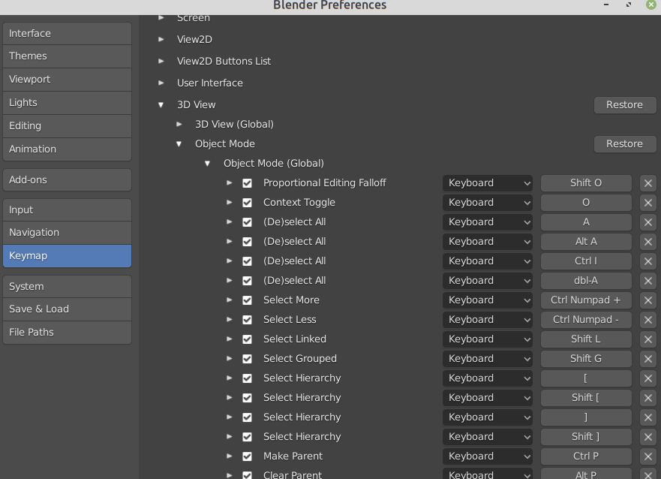The height and width of the screenshot is (479, 661).
Task: Open the Keyboard dropdown for Context Toggle
Action: click(487, 202)
